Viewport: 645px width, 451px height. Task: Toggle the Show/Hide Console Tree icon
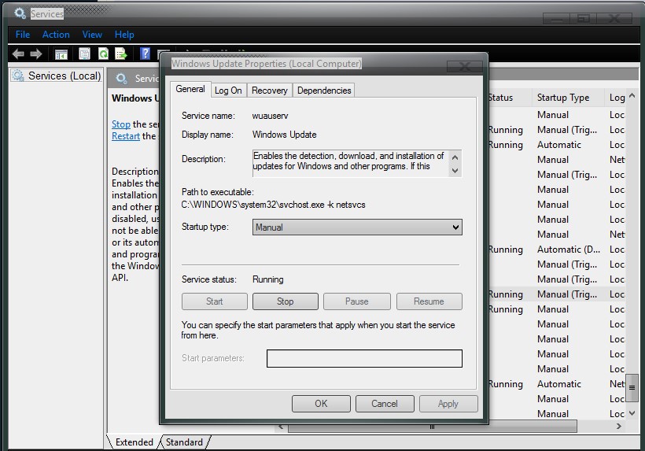[x=61, y=54]
